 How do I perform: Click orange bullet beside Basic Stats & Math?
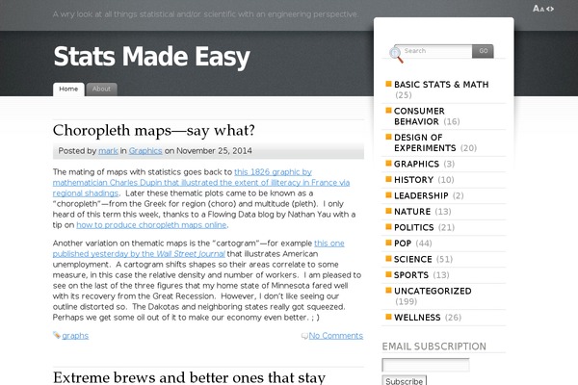[x=388, y=84]
